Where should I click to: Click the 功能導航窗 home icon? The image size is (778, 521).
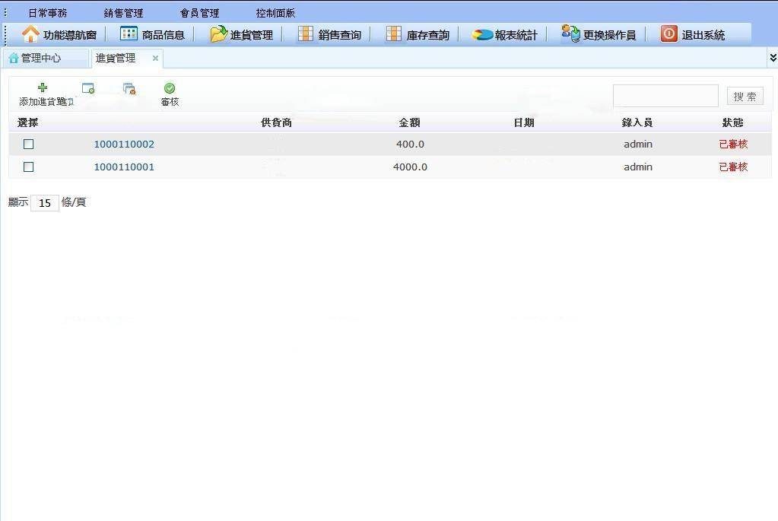tap(30, 34)
